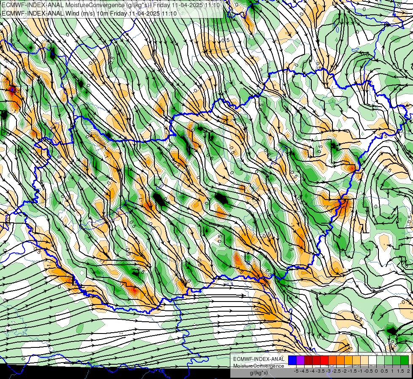The width and height of the screenshot is (413, 379).
Task: Click the -1.5 tick label on the legend
Action: coord(352,371)
